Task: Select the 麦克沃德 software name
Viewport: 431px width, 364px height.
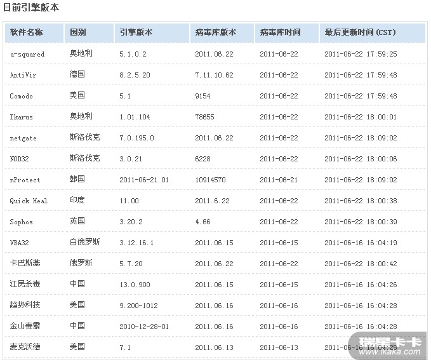Action: pyautogui.click(x=25, y=347)
